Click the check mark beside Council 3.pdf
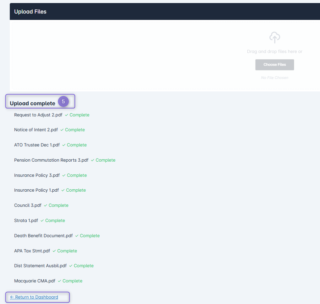Screen dimensions: 320x304 click(x=45, y=205)
